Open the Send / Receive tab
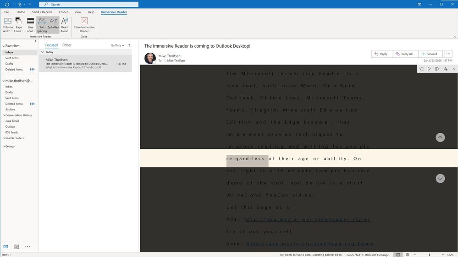 (42, 12)
